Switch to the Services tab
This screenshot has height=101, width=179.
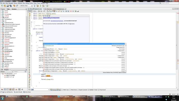pos(14,9)
